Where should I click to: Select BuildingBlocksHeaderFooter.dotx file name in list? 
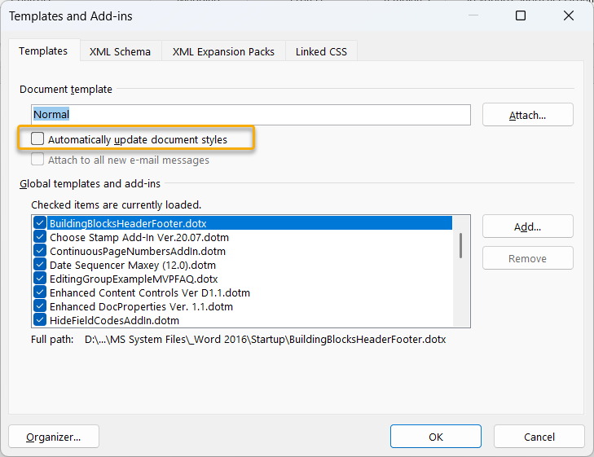[128, 223]
